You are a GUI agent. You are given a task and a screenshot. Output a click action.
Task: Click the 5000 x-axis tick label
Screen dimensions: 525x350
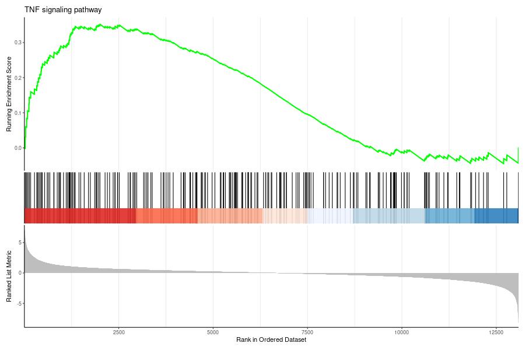pyautogui.click(x=213, y=332)
